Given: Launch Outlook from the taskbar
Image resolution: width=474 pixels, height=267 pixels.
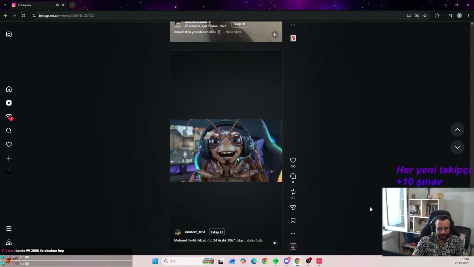Looking at the screenshot, I should (x=232, y=261).
